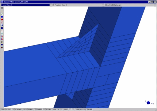Screen dimensions: 157x111
Task: Toggle beam display with green line icon
Action: (2, 14)
